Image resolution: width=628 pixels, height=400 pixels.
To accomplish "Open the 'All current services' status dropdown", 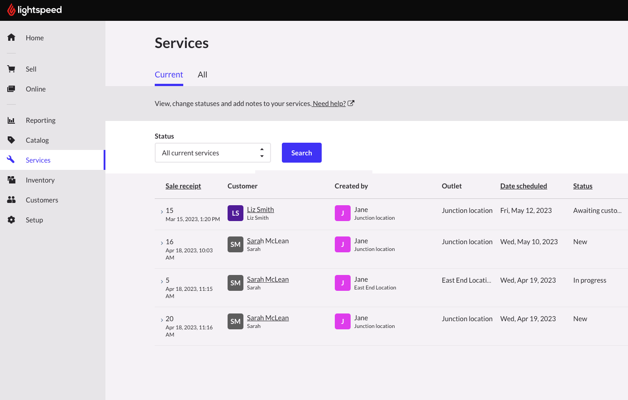I will point(213,153).
